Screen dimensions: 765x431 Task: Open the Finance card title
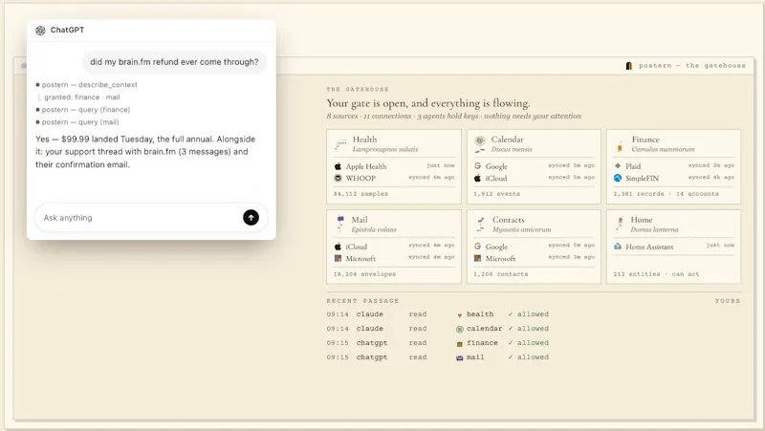click(645, 140)
